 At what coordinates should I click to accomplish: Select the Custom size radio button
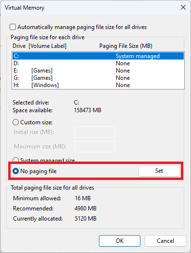[15, 122]
